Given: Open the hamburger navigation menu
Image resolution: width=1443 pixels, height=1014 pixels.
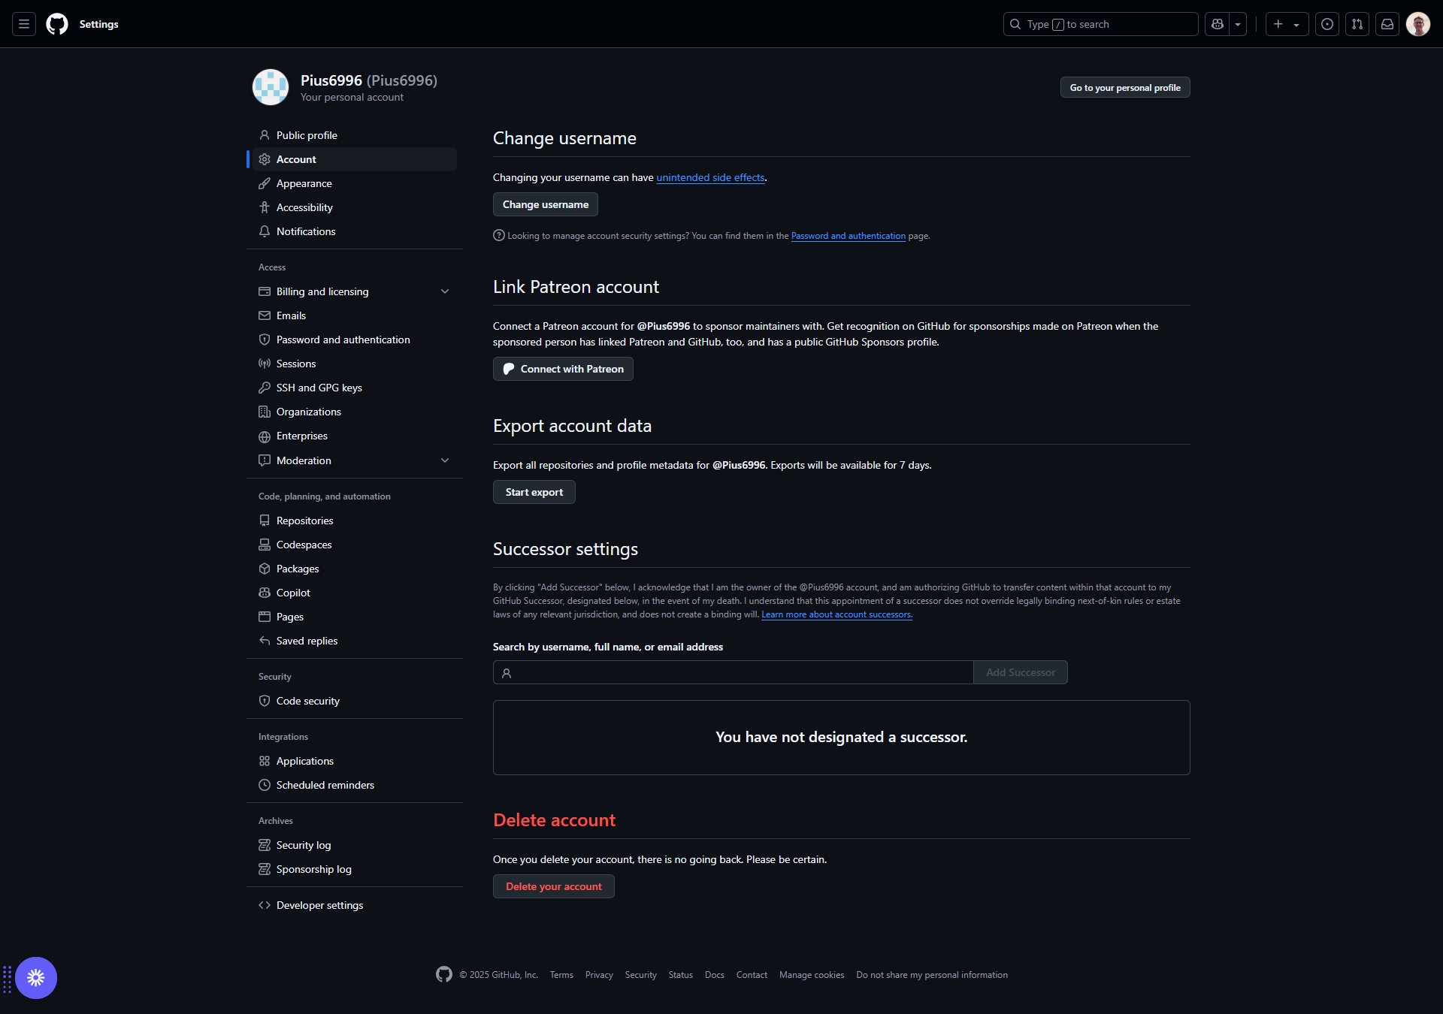Looking at the screenshot, I should pyautogui.click(x=24, y=24).
